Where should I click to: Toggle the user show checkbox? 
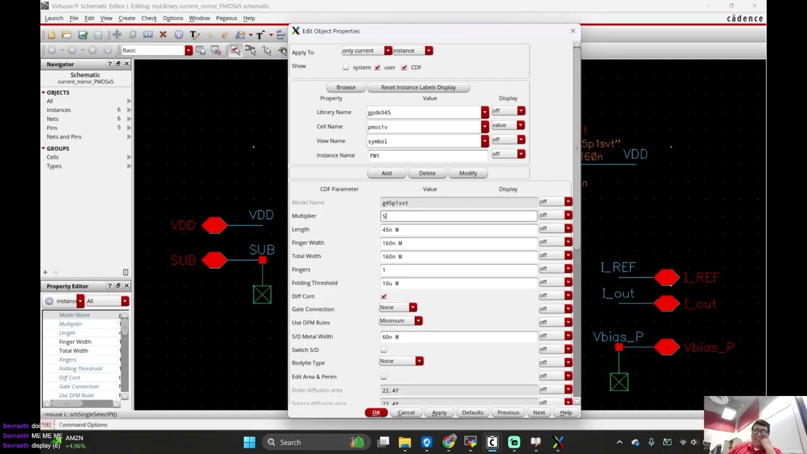377,67
